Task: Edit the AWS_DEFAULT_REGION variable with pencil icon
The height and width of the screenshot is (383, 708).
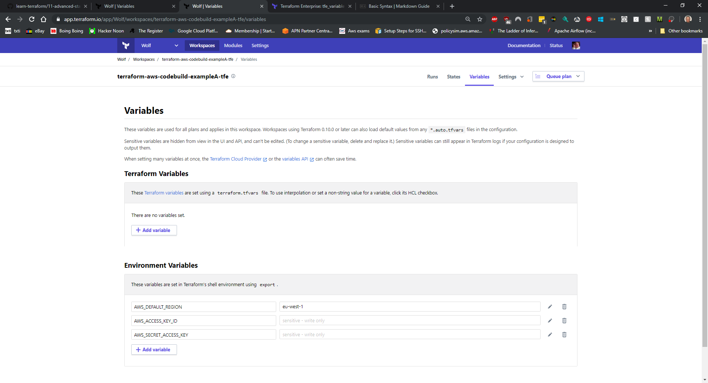Action: tap(550, 306)
